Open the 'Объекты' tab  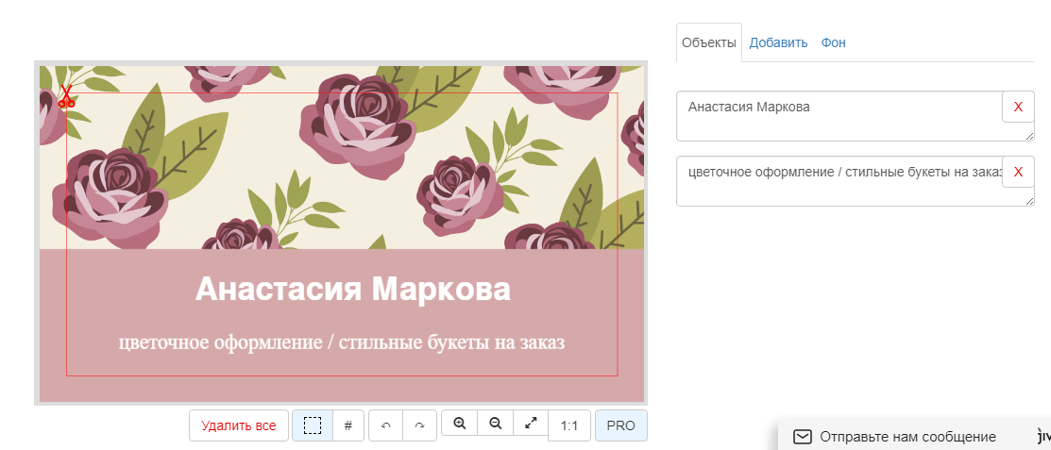[x=708, y=42]
